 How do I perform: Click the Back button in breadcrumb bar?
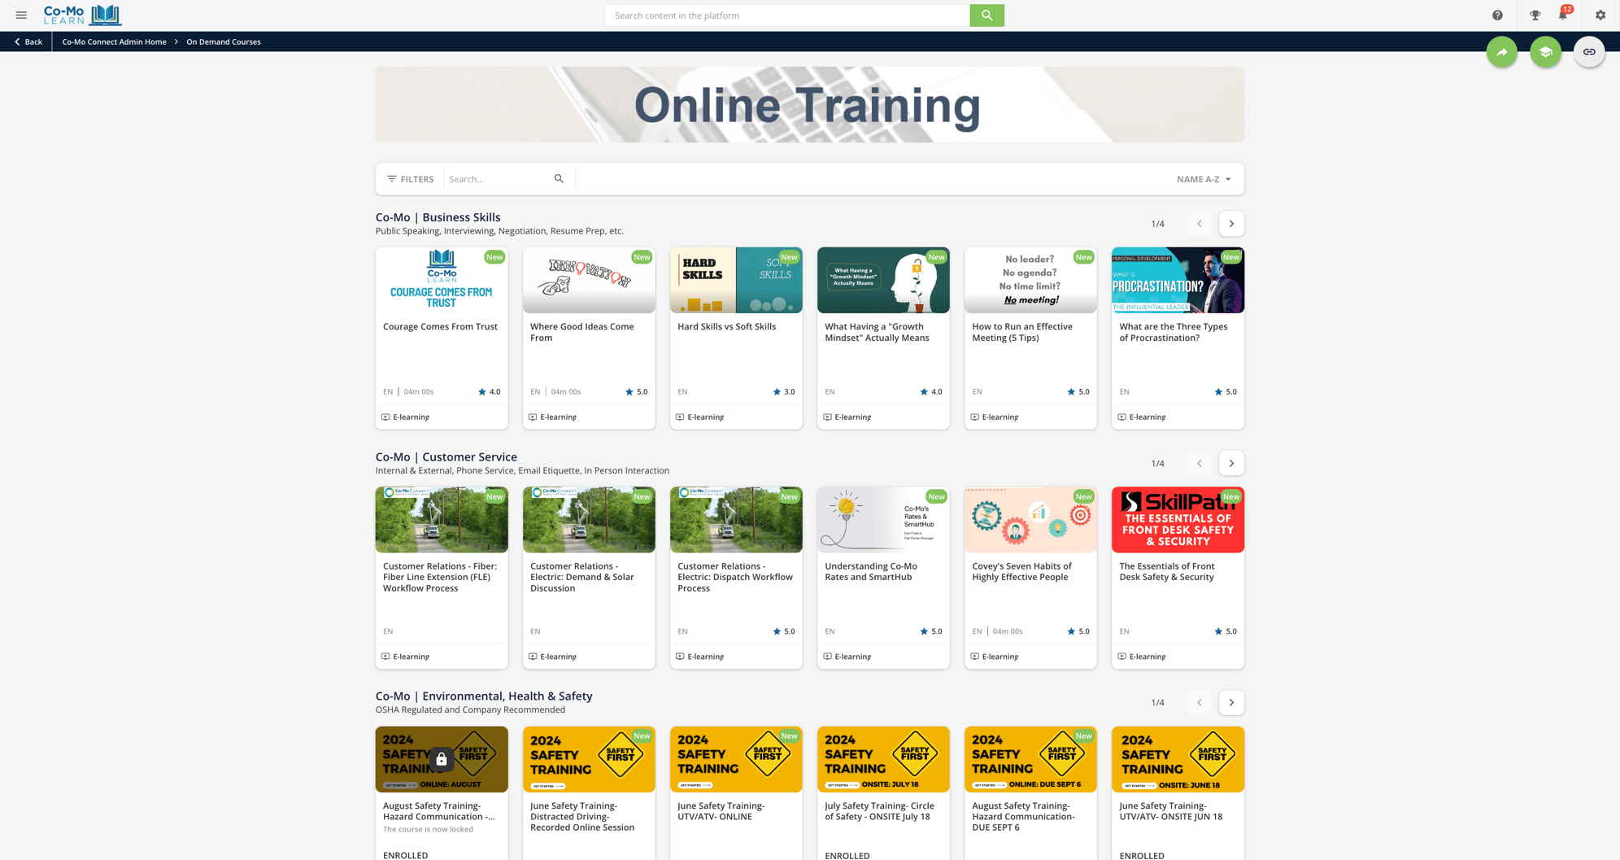(28, 41)
